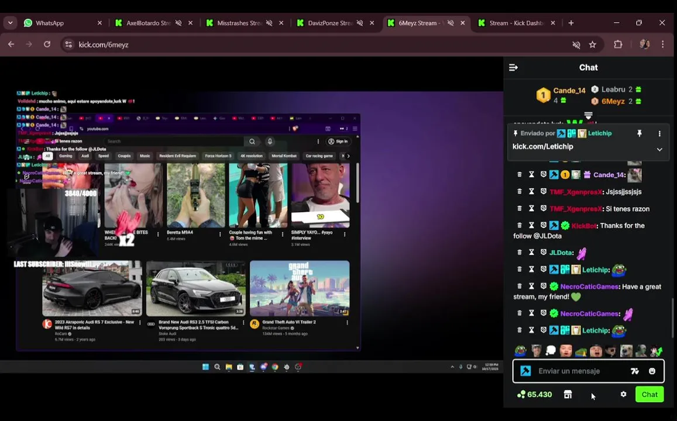
Task: Timeout TMF_XgenpresX on 'Si tenes razon' message
Action: pos(531,208)
